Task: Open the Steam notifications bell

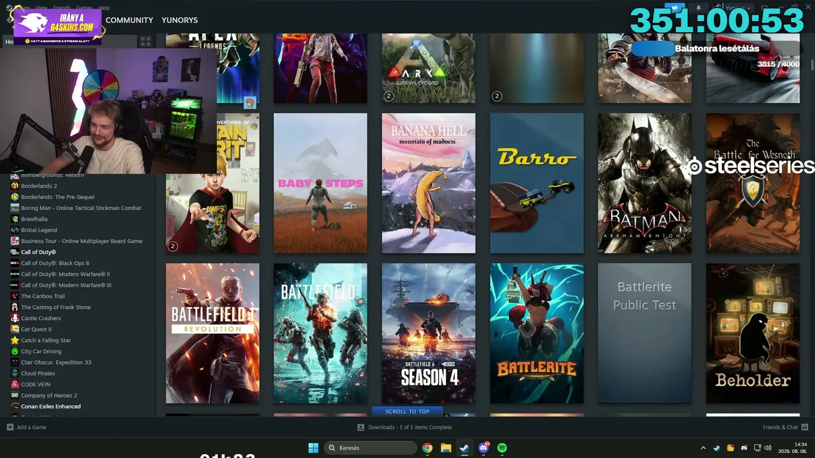Action: tap(698, 8)
